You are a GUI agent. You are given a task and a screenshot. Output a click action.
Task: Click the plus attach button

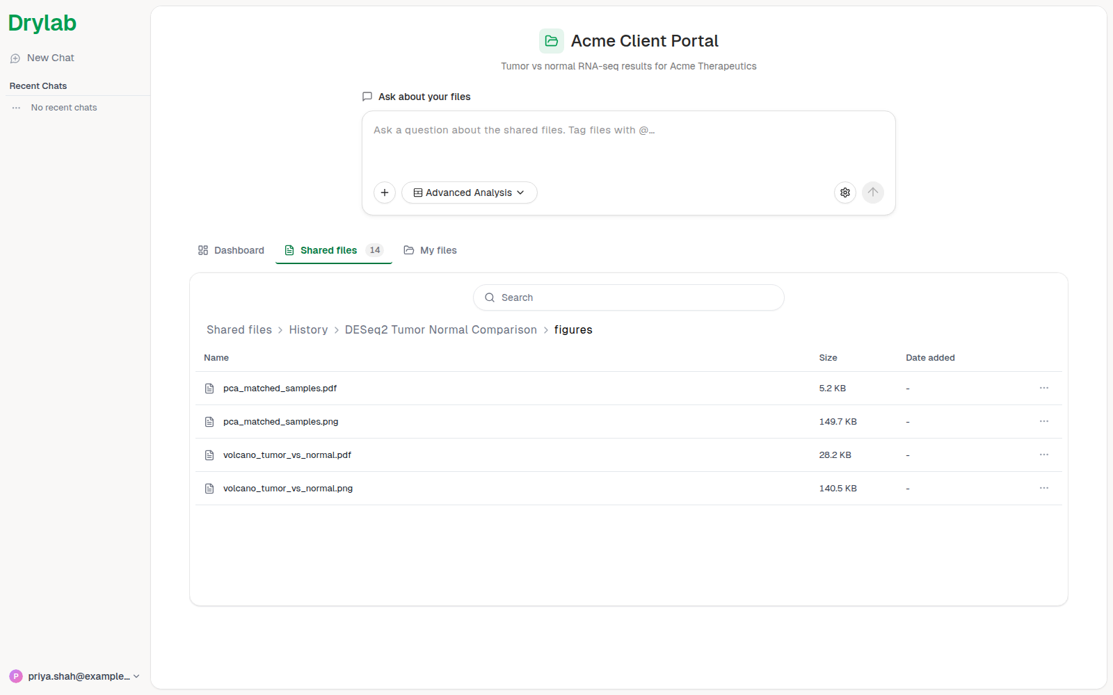click(x=385, y=193)
